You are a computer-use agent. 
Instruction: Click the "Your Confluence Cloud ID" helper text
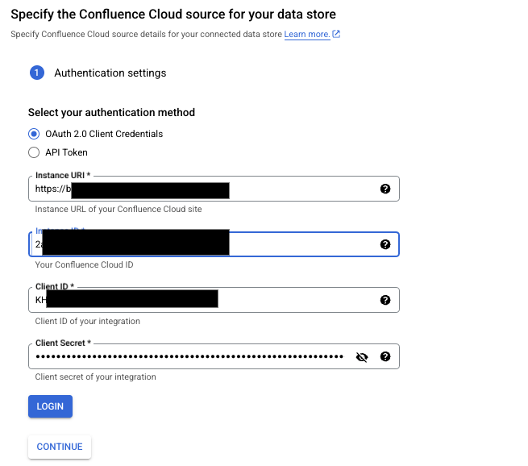[x=84, y=264]
